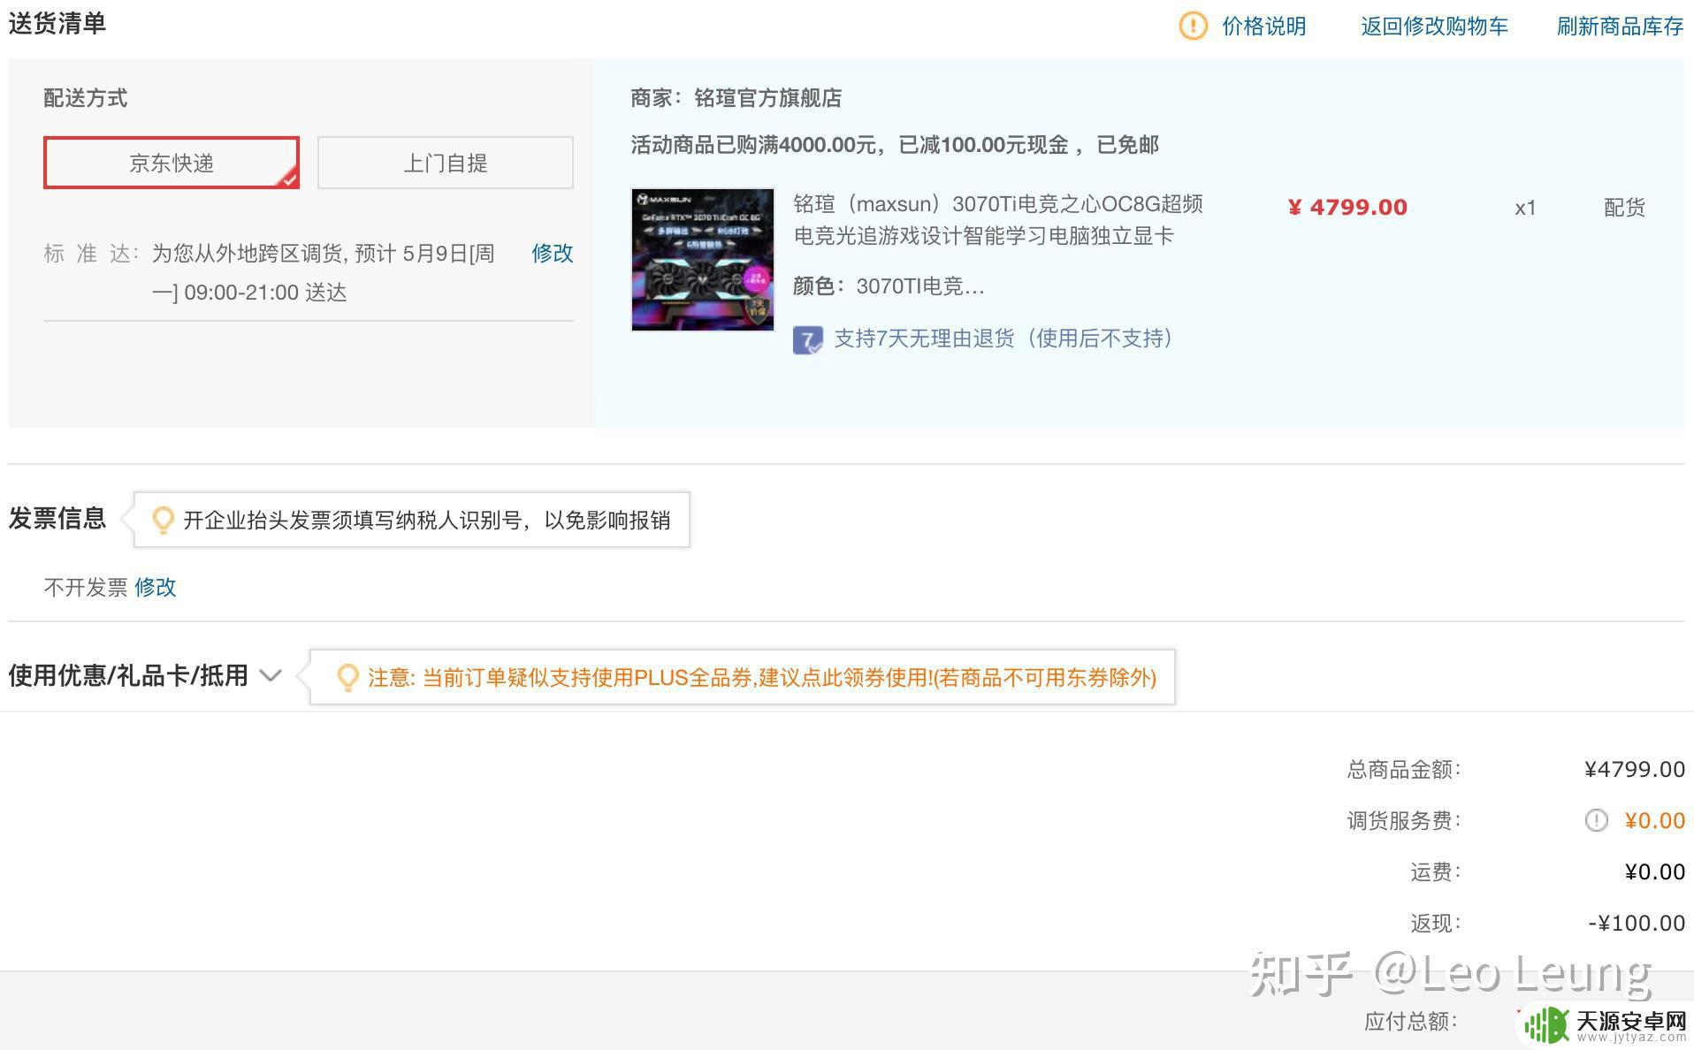Image resolution: width=1694 pixels, height=1050 pixels.
Task: Click the red price ¥ 4799.00
Action: coord(1347,207)
